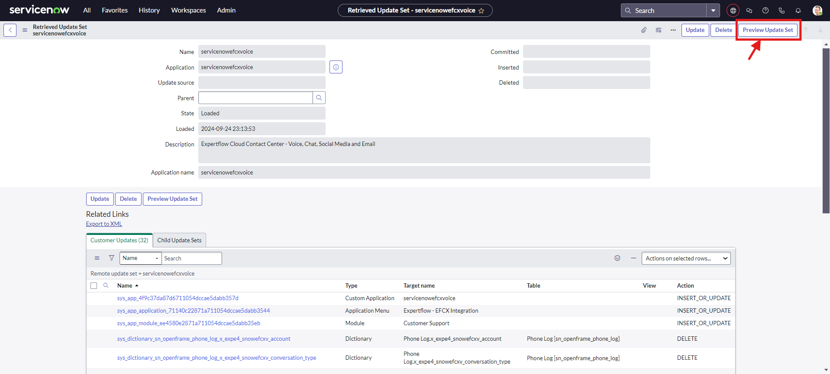
Task: Click the Application info icon
Action: pyautogui.click(x=336, y=67)
